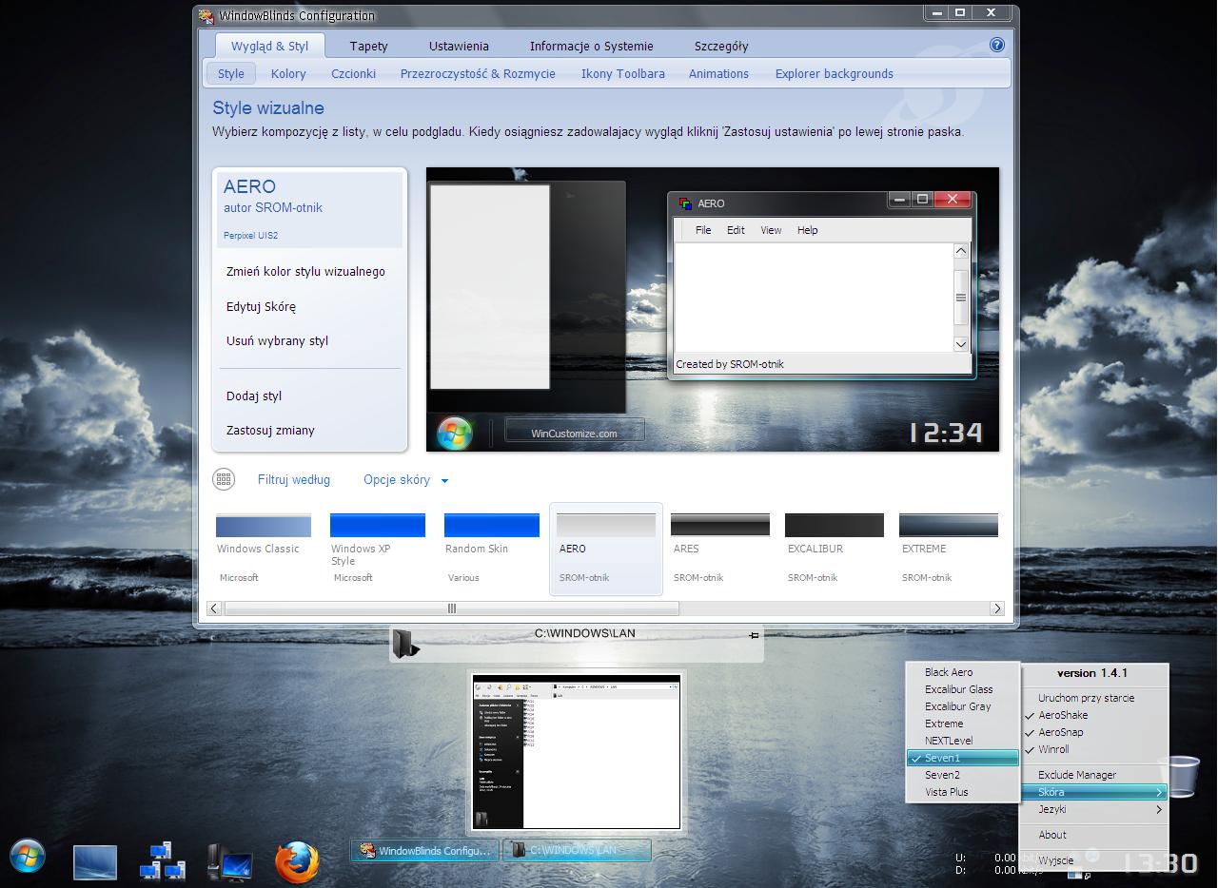Choose NEXTLevel skin from menu
Screen dimensions: 1218x888
pyautogui.click(x=962, y=741)
